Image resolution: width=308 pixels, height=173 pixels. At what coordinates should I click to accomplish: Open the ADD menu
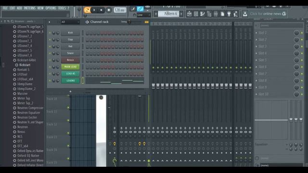(x=19, y=8)
